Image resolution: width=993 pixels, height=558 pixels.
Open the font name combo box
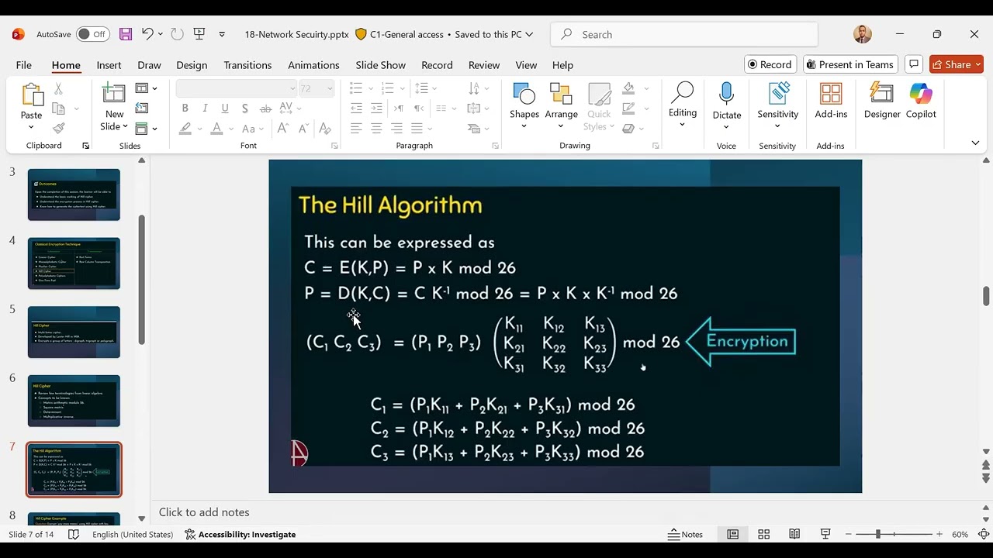pos(237,88)
